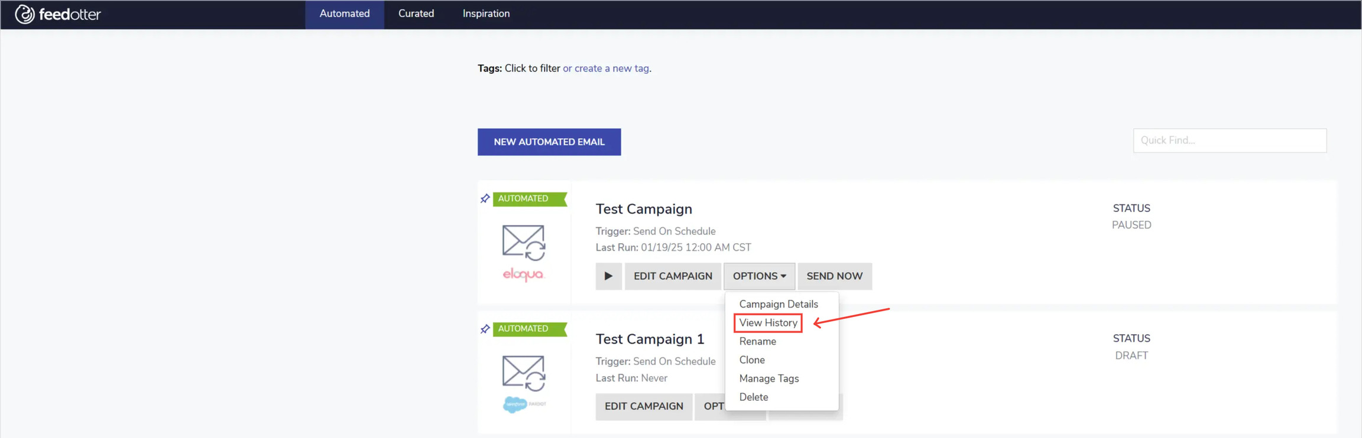This screenshot has height=438, width=1362.
Task: Select Delete in the options menu
Action: 753,397
